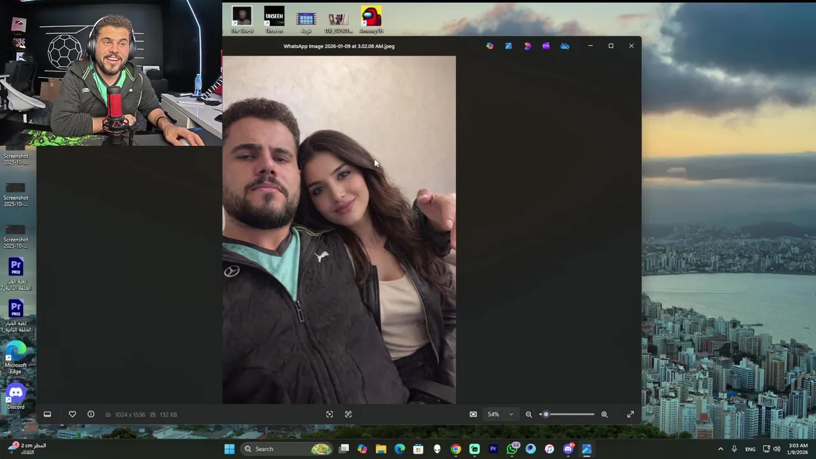Viewport: 816px width, 459px height.
Task: Click the zoom out magnifier
Action: click(528, 414)
